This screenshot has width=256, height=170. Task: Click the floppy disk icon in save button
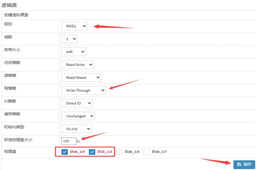click(x=239, y=165)
